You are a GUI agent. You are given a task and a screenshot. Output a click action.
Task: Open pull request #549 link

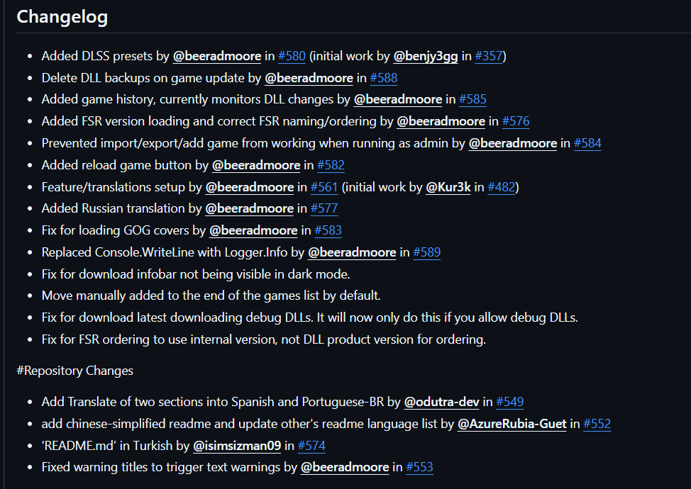pos(509,402)
